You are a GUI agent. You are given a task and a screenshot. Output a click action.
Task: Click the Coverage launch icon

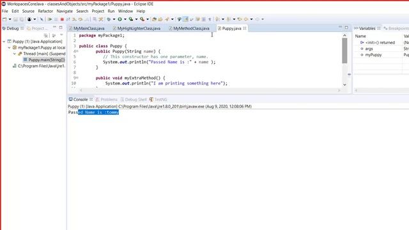pyautogui.click(x=131, y=19)
